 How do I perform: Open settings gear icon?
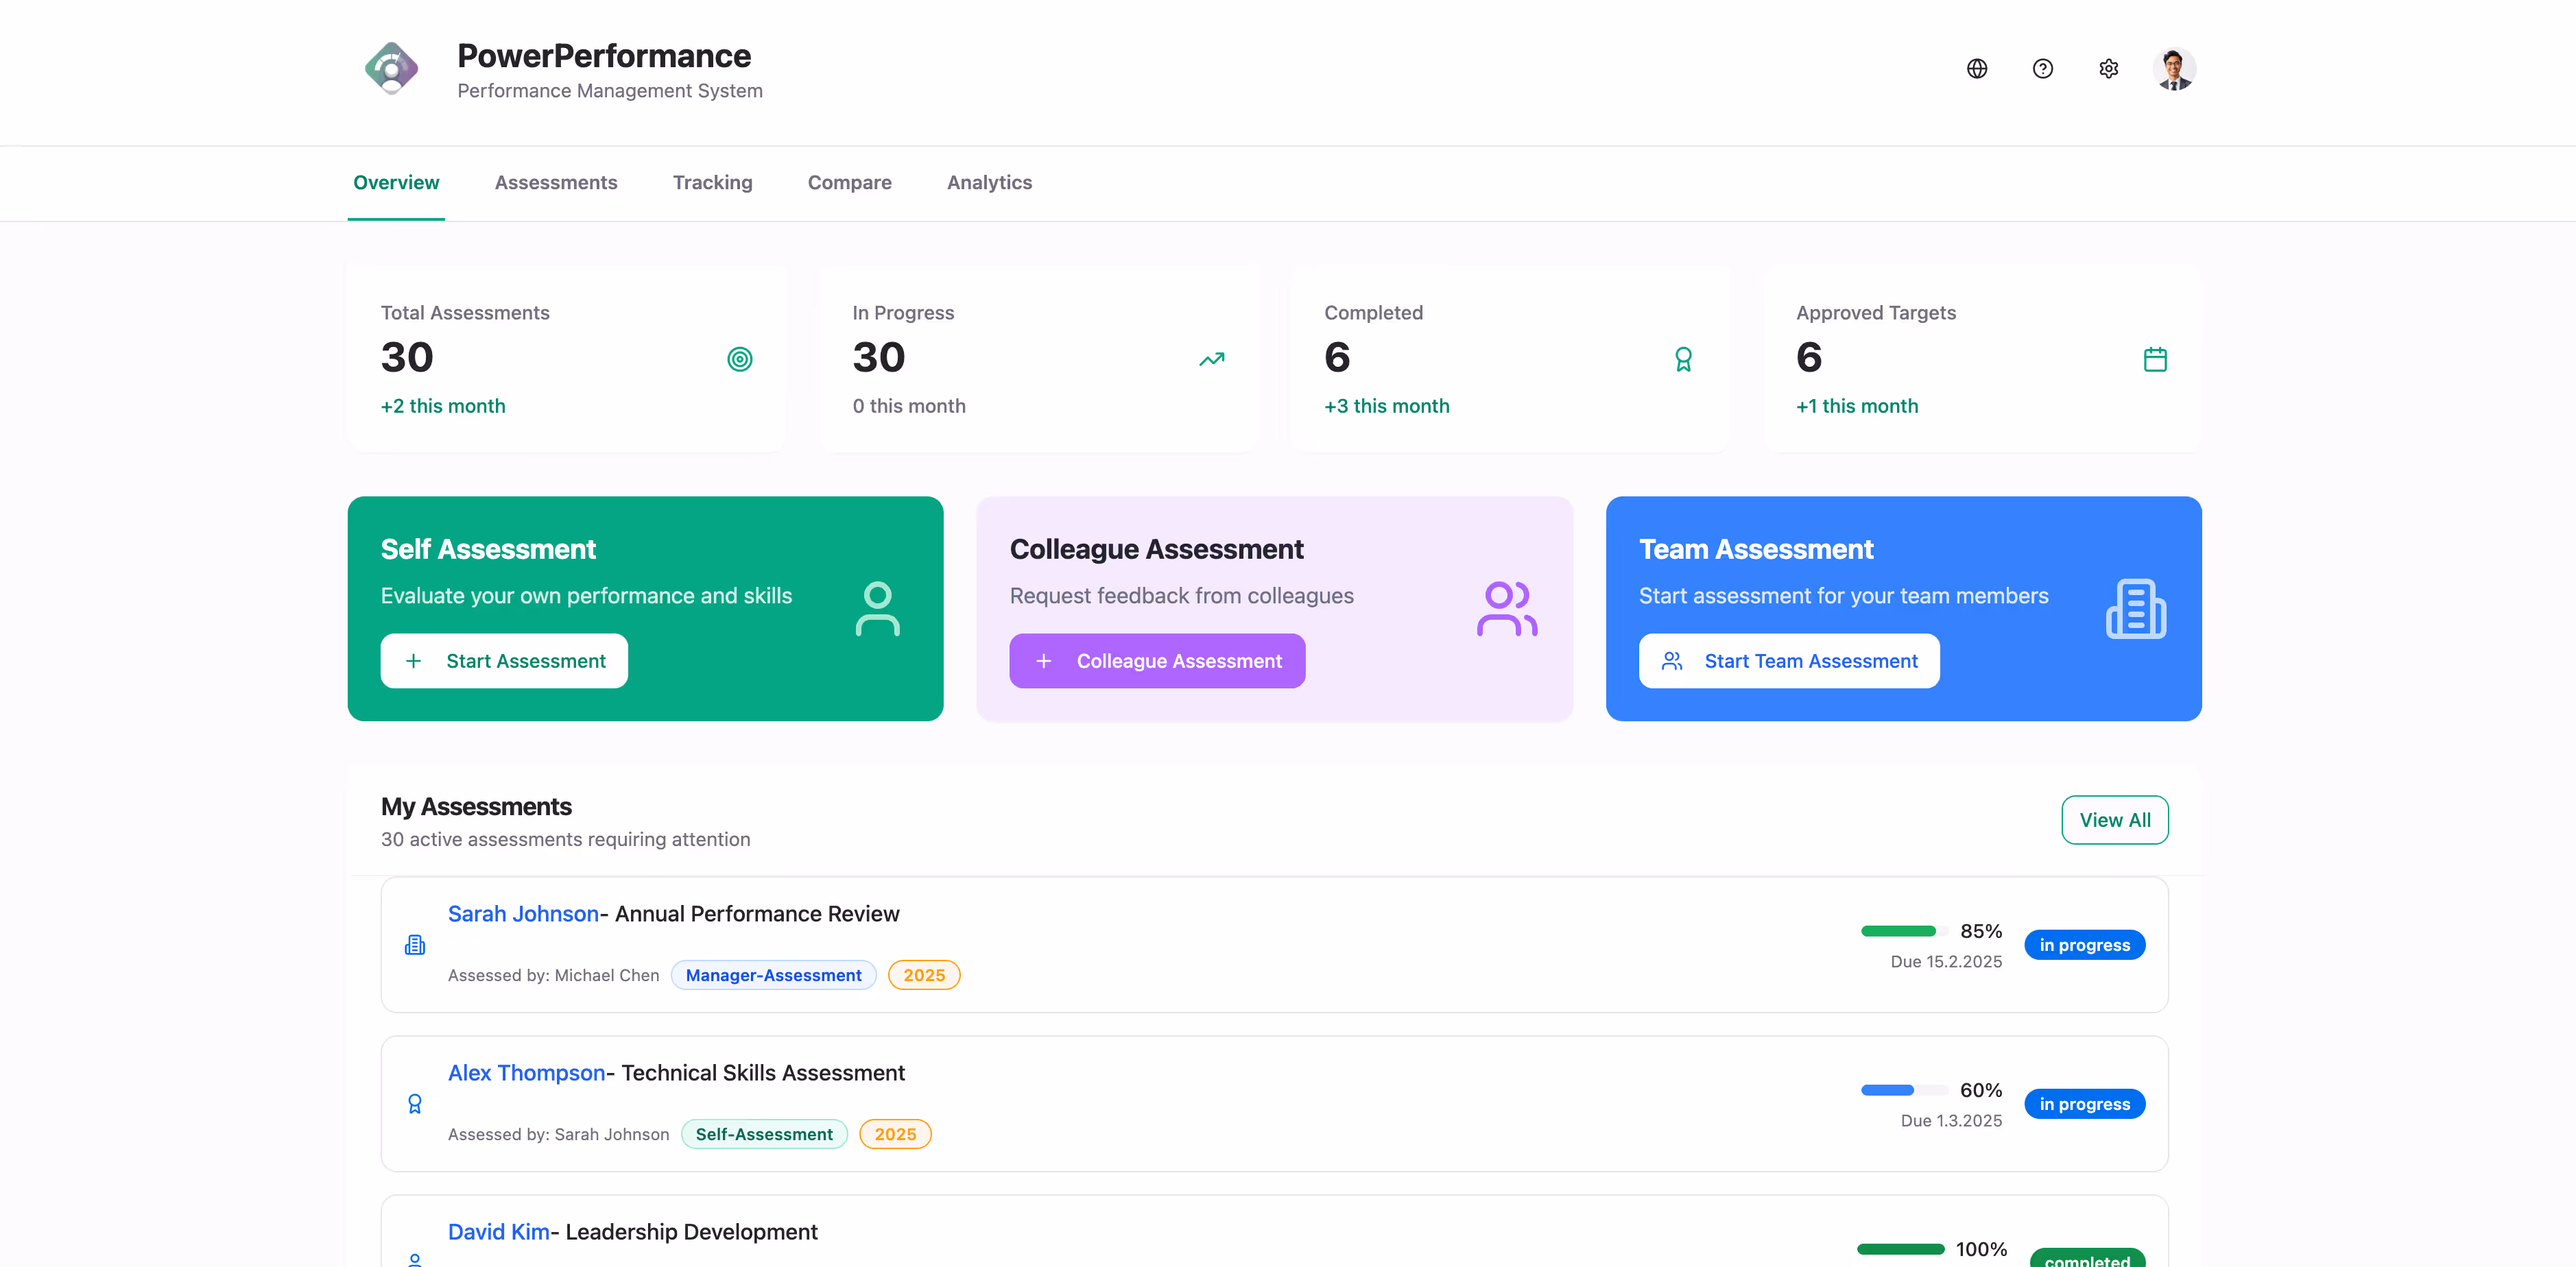click(x=2108, y=69)
